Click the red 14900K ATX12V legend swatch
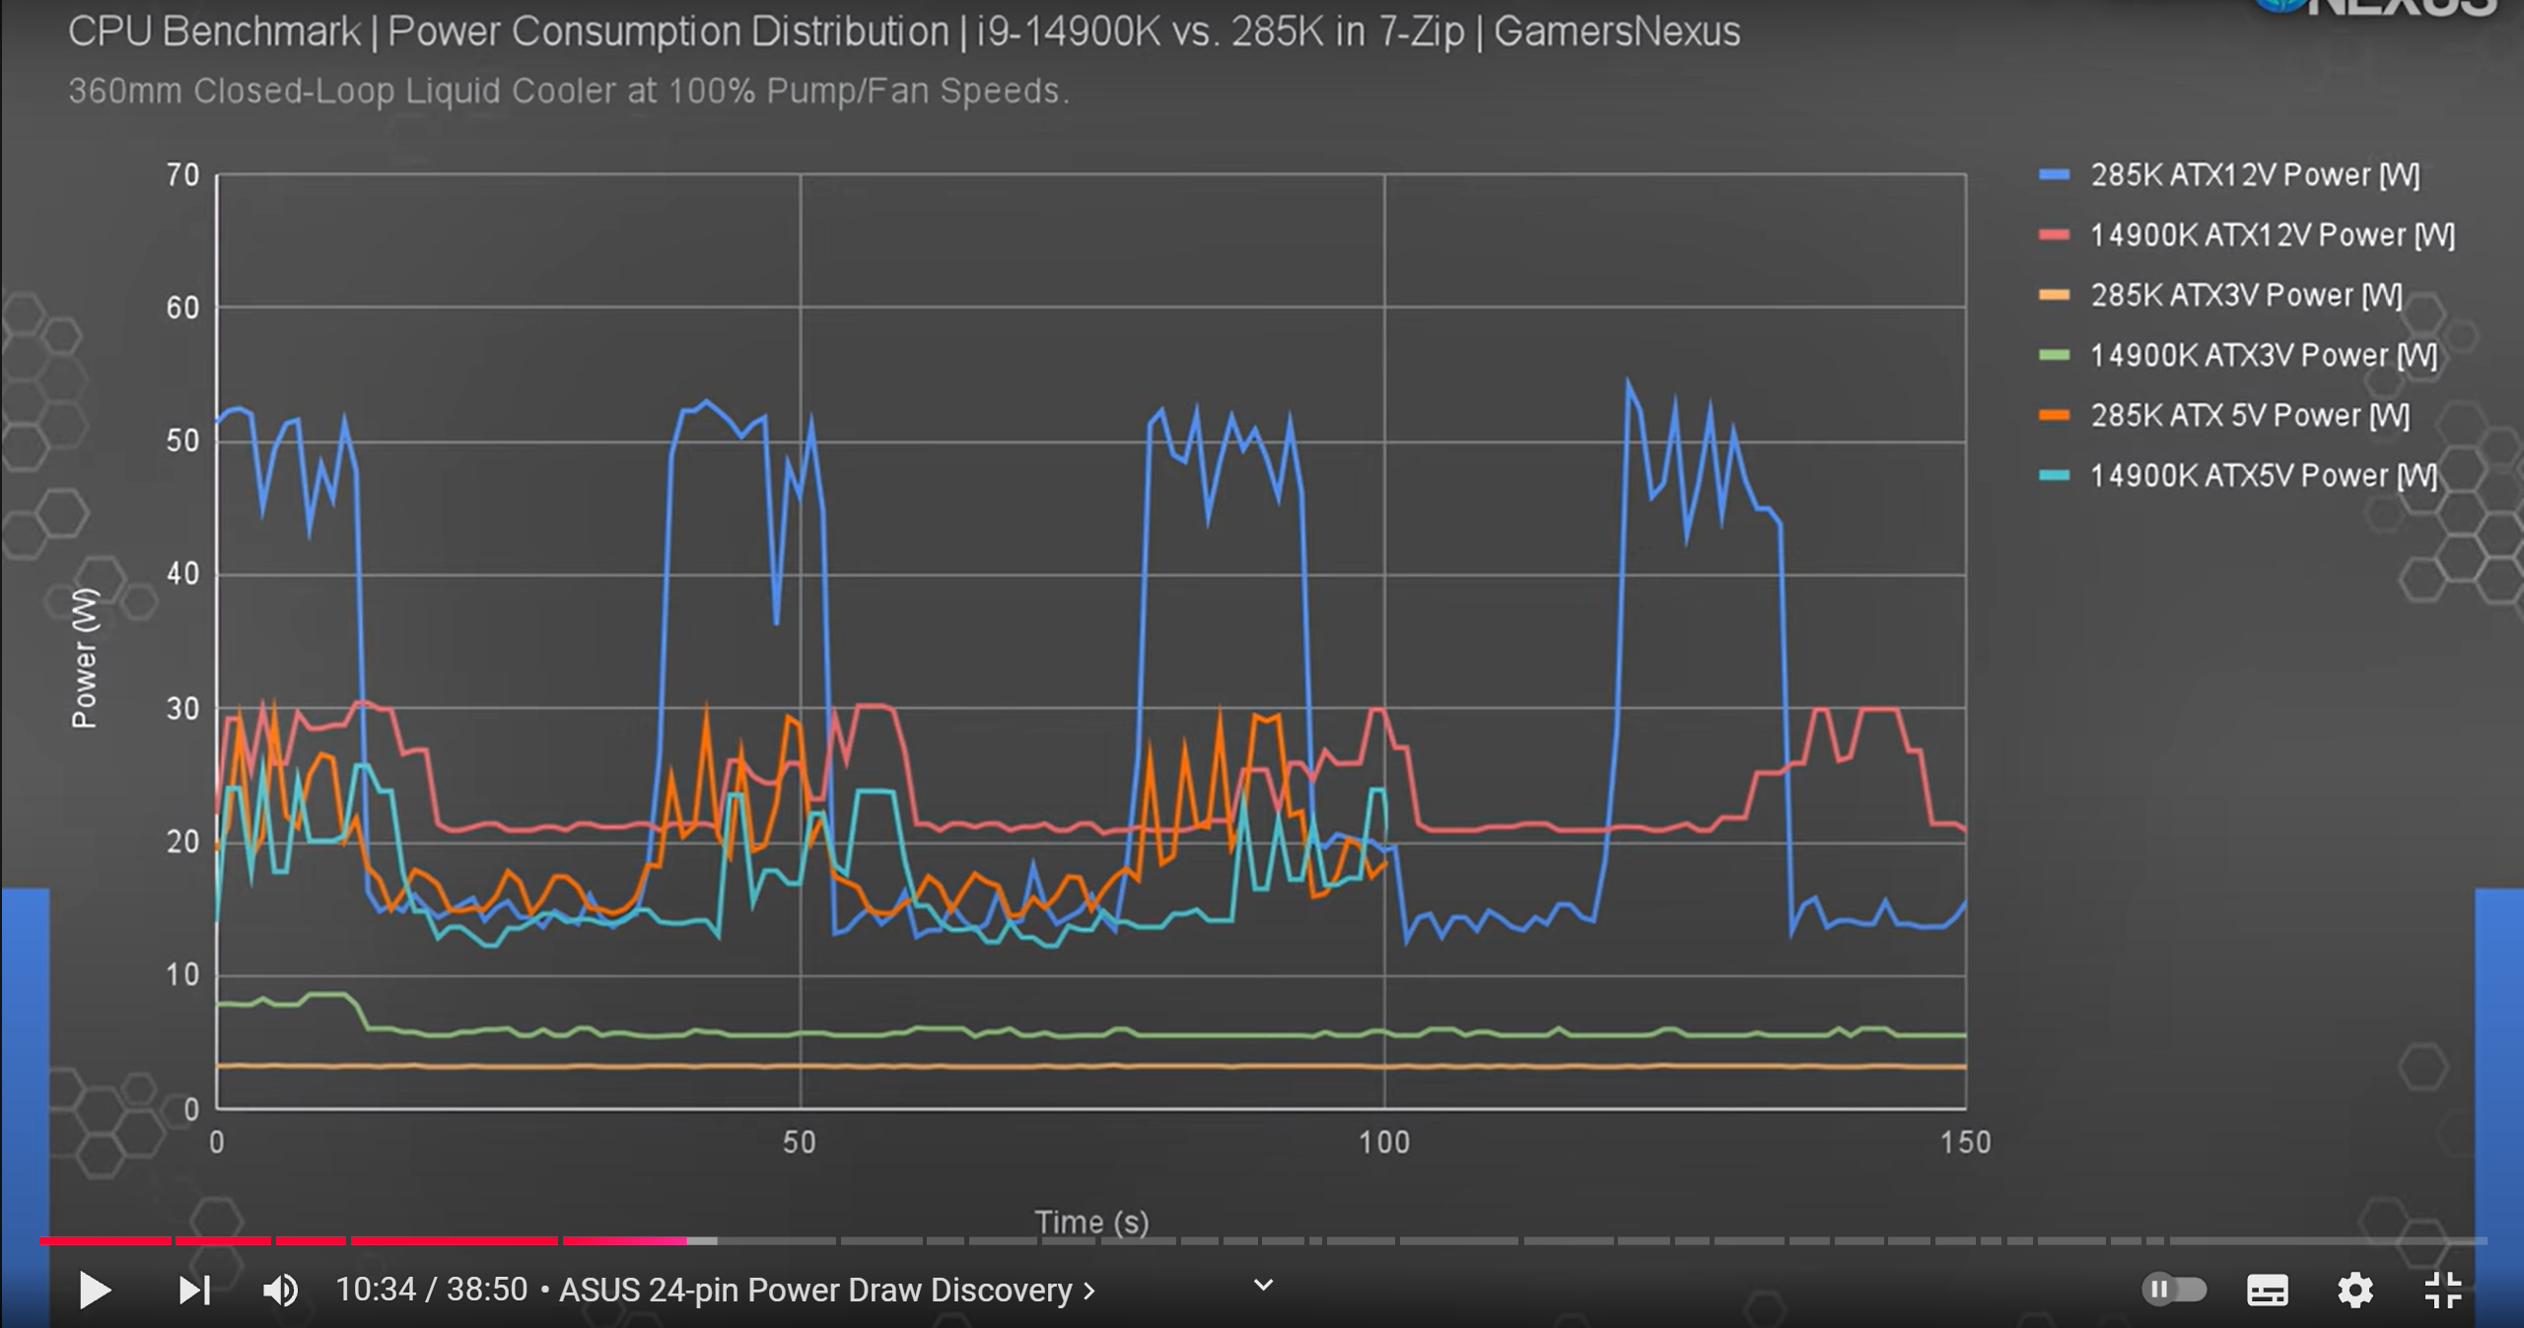Screen dimensions: 2524x1328 pyautogui.click(x=2054, y=235)
